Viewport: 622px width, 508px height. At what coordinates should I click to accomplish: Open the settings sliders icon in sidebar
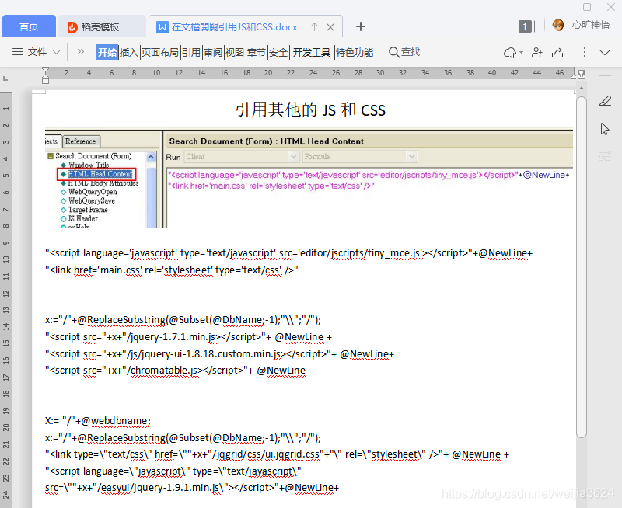point(605,157)
